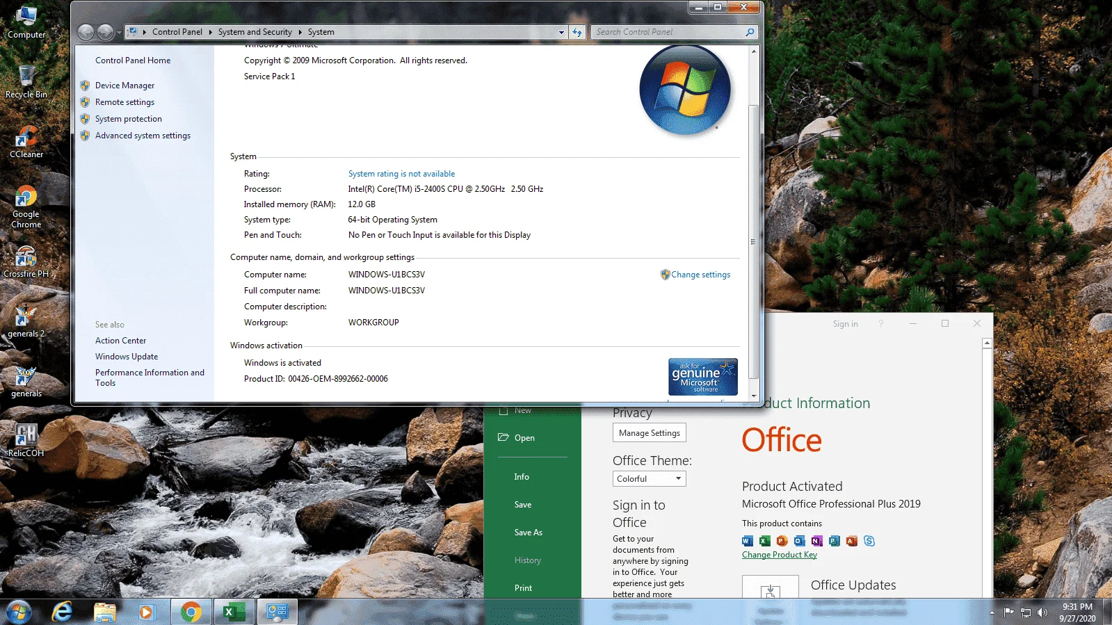Click the Publisher icon under product contains
The height and width of the screenshot is (625, 1112).
[835, 541]
